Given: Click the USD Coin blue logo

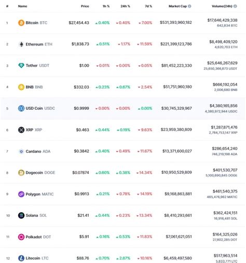Looking at the screenshot, I should (x=21, y=108).
